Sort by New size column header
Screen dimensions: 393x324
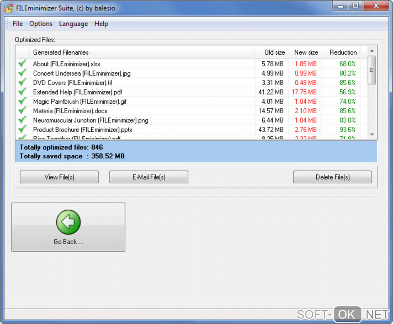pyautogui.click(x=305, y=52)
